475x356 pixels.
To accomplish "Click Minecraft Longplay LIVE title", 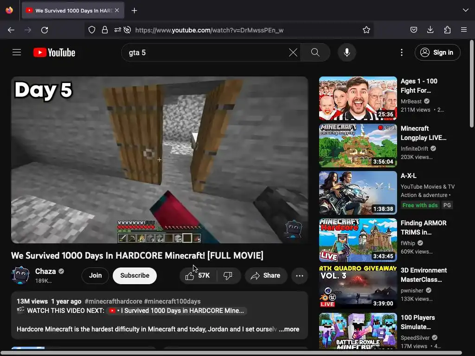I will click(x=424, y=133).
